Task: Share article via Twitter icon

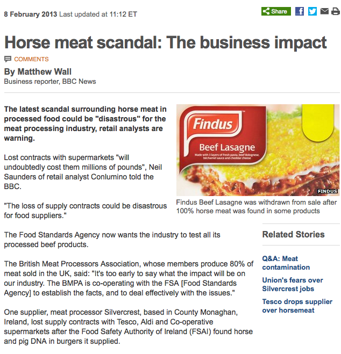Action: point(312,11)
